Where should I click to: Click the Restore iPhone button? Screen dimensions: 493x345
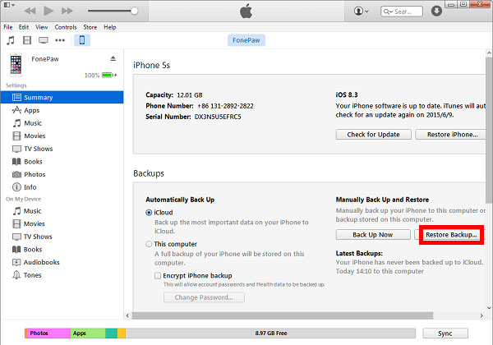451,135
